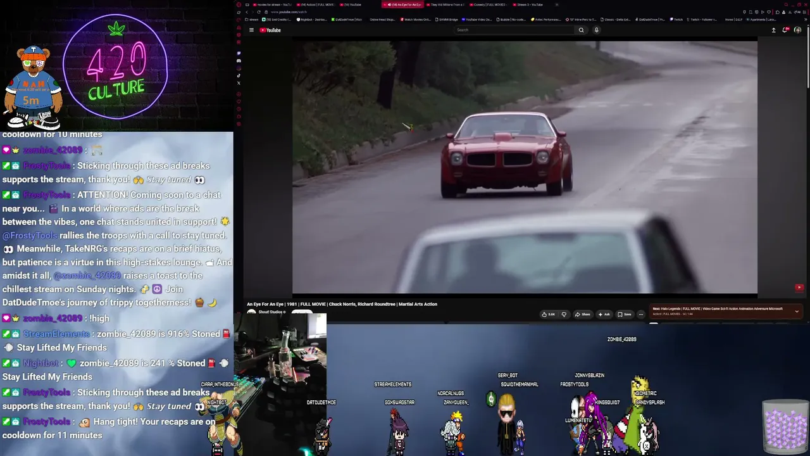Screen dimensions: 810x456
Task: Select the active 'An Eye For An Eye' tab
Action: pos(402,4)
